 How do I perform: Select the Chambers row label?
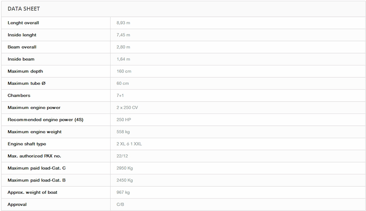click(x=19, y=95)
